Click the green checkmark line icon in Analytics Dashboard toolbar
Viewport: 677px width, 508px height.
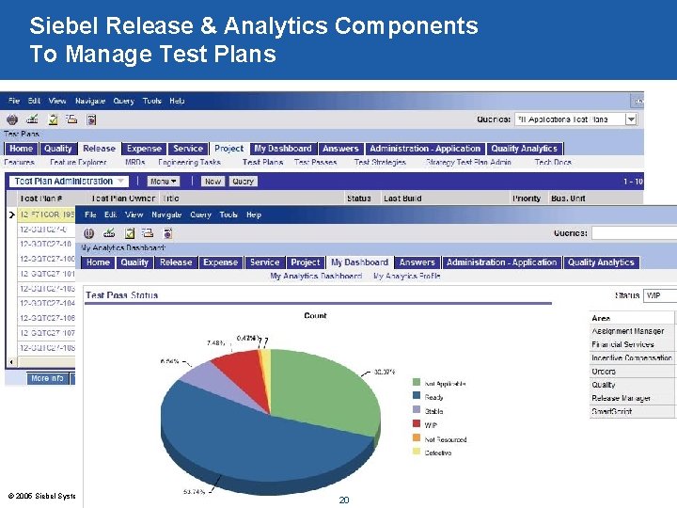click(x=109, y=233)
